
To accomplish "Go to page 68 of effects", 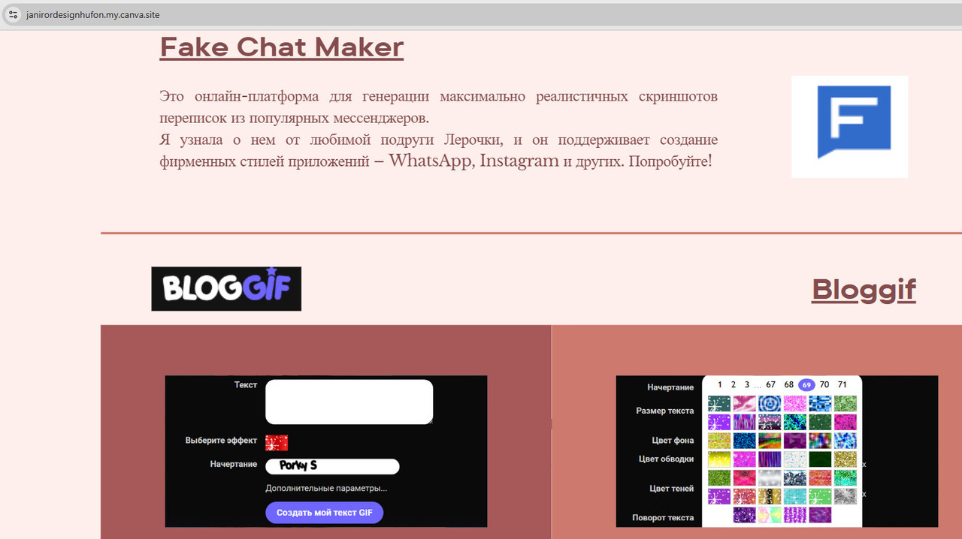I will coord(788,384).
